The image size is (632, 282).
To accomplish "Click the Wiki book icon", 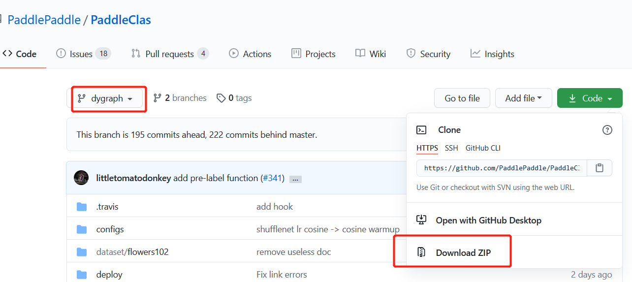I will [x=360, y=53].
